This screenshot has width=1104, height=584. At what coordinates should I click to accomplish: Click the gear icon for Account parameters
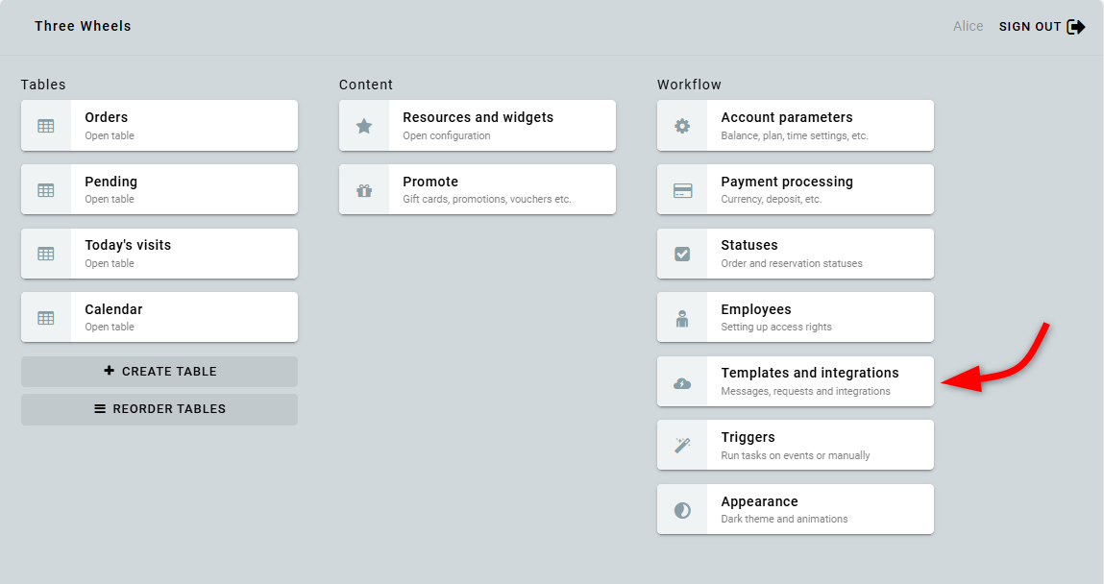coord(682,126)
